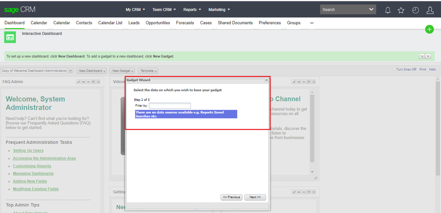View recent items with the clock icon
441x213 pixels.
[415, 10]
